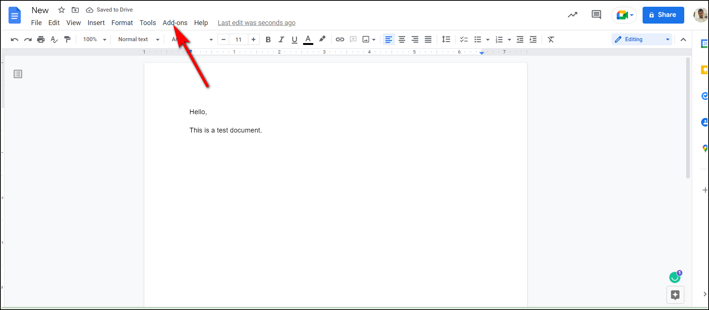Open the Explore button
709x310 pixels.
coord(675,295)
